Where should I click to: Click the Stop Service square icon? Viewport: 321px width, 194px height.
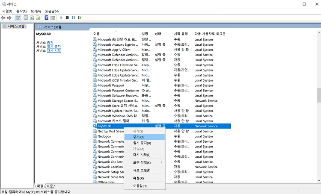(67, 18)
